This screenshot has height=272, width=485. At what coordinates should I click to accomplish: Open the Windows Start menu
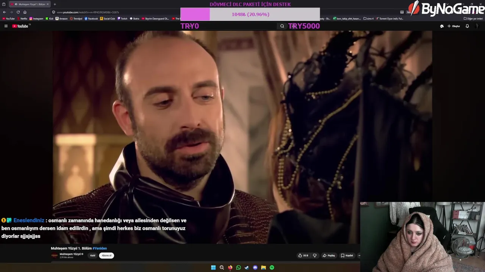(x=213, y=267)
